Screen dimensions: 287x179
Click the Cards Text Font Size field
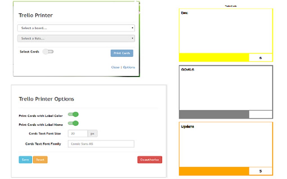click(x=78, y=134)
